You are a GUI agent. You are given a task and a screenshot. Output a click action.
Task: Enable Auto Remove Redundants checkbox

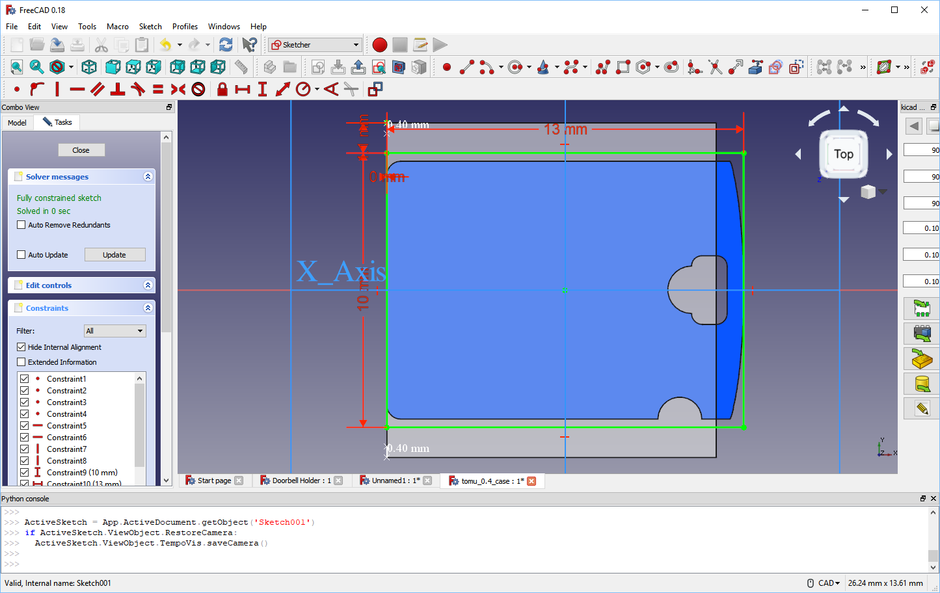pyautogui.click(x=21, y=225)
